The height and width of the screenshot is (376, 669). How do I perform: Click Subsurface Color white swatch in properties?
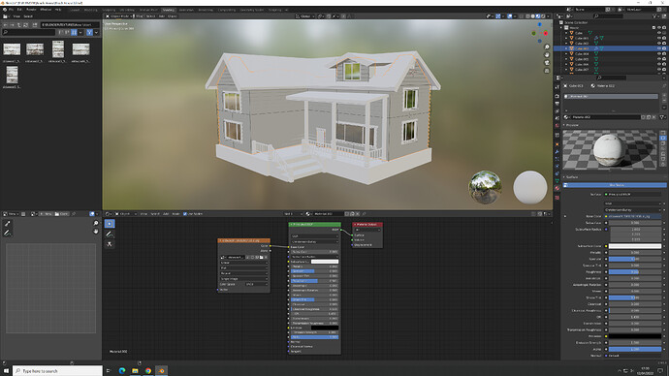[x=635, y=246]
